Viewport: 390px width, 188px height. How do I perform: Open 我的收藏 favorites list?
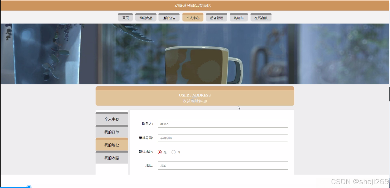click(112, 158)
